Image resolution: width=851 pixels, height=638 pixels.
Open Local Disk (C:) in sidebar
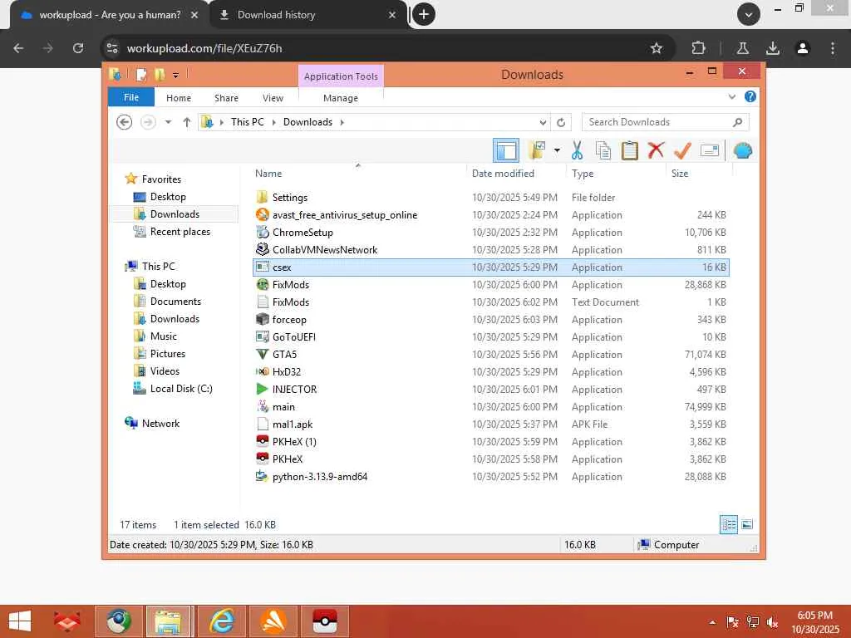click(180, 389)
